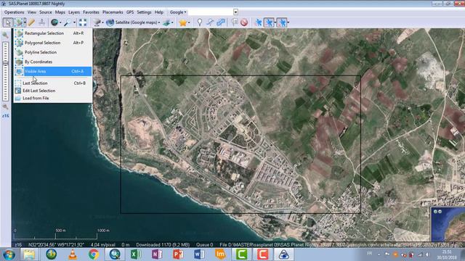465x261 pixels.
Task: Toggle the third GPS track recording icon
Action: [281, 22]
